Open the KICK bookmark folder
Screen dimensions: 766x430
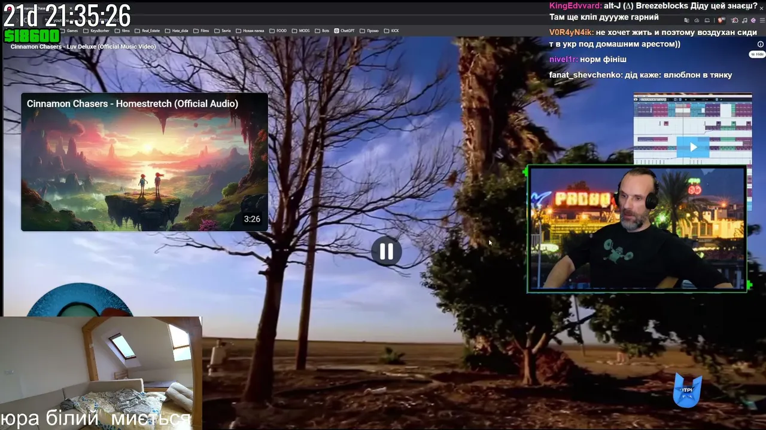[391, 30]
